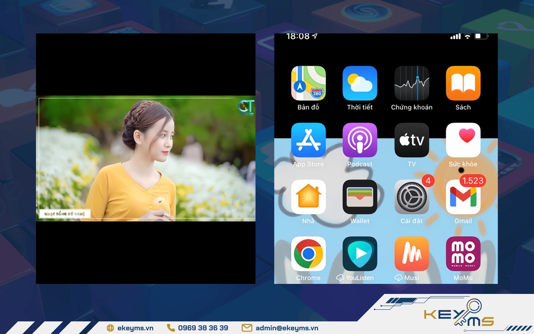Image resolution: width=534 pixels, height=334 pixels.
Task: Open the Chứng khoán stocks app
Action: pos(412,83)
